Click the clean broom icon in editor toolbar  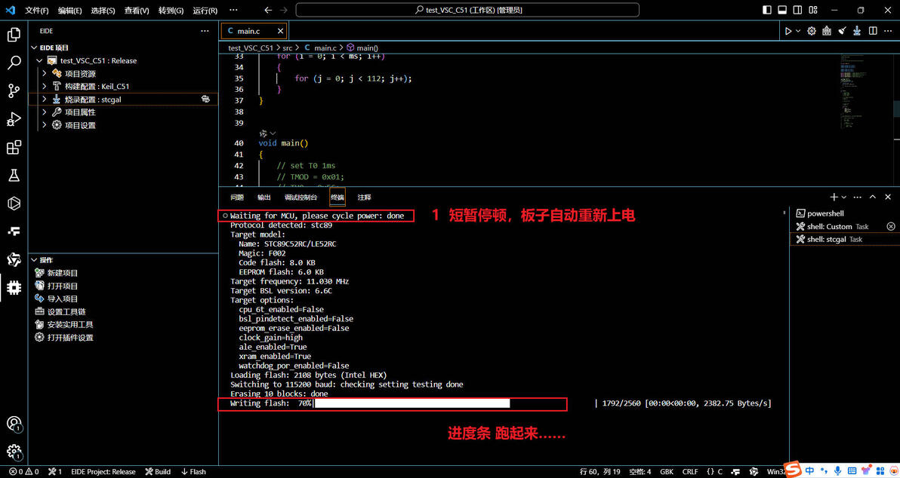pos(842,31)
